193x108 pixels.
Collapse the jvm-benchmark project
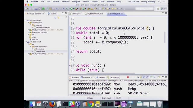point(26,20)
